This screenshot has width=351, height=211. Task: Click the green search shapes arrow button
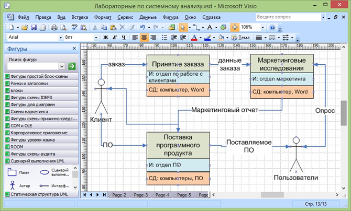[72, 66]
